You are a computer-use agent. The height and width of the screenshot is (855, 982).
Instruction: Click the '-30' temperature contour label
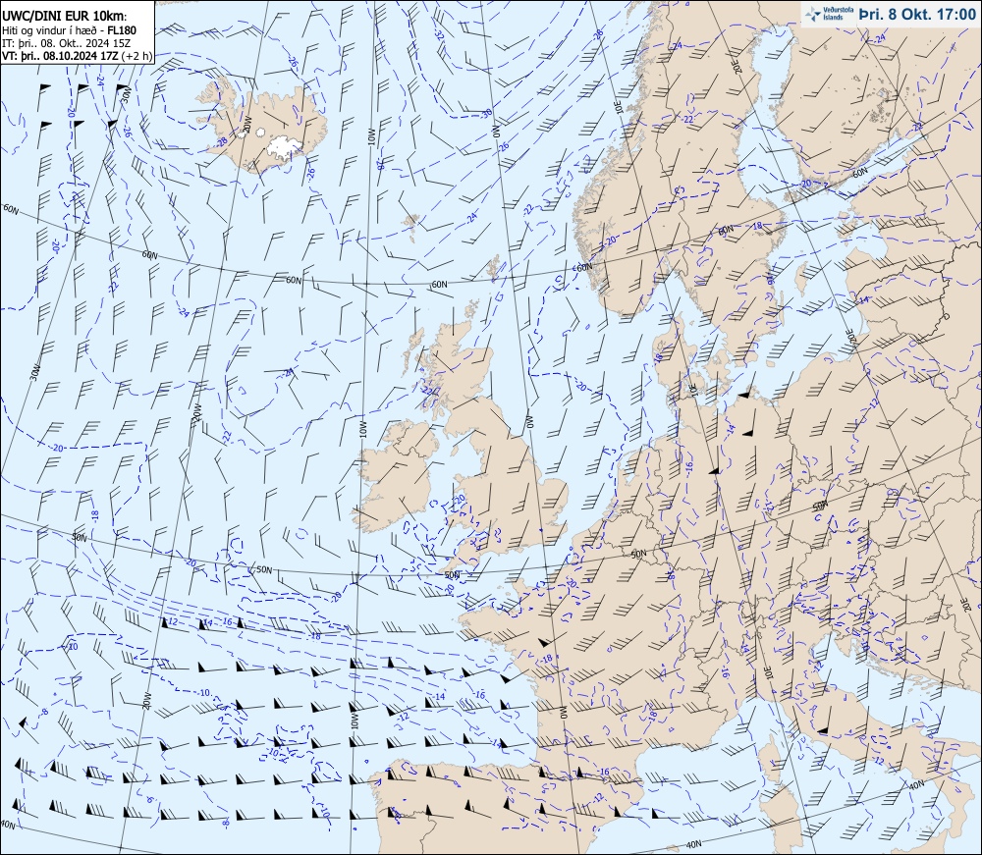[x=487, y=113]
